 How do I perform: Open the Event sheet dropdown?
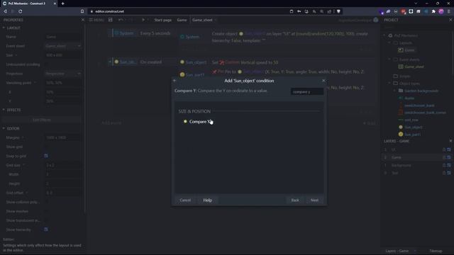click(63, 46)
